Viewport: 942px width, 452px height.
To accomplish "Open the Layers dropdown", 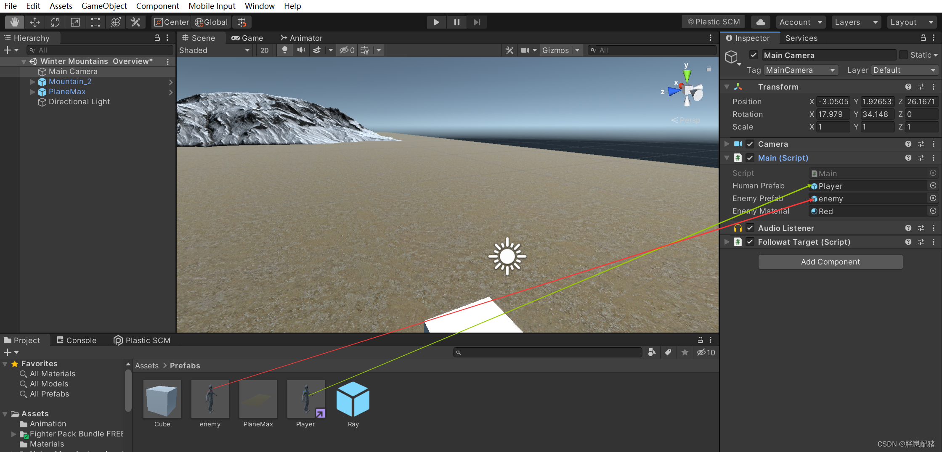I will click(x=856, y=22).
